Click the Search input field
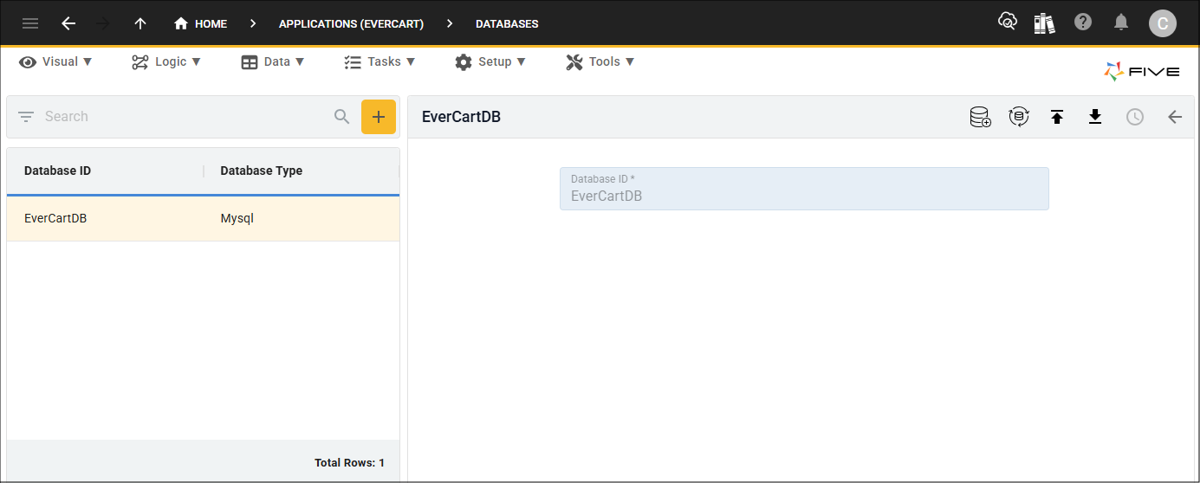Viewport: 1200px width, 483px height. [182, 116]
